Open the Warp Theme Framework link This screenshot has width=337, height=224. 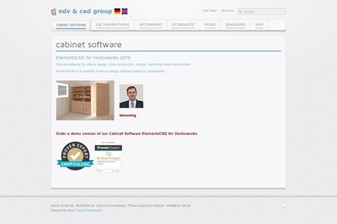coord(85,211)
